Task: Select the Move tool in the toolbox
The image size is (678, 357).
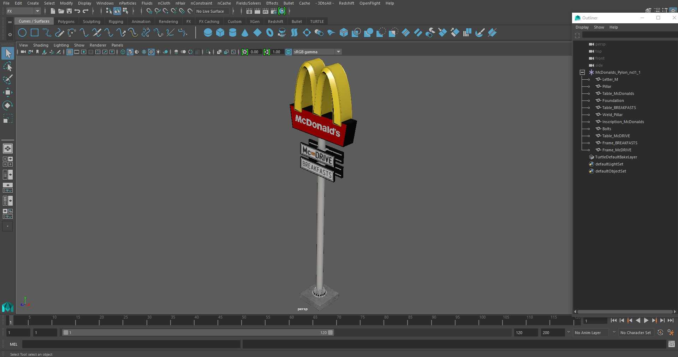Action: click(7, 92)
